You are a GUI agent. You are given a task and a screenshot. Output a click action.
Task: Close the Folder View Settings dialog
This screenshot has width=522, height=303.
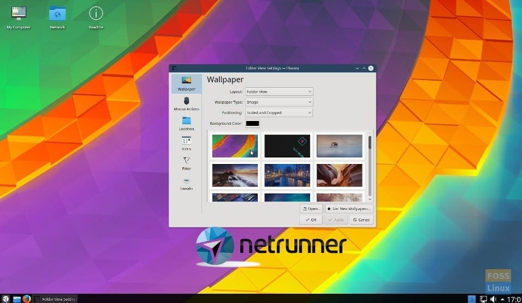371,68
